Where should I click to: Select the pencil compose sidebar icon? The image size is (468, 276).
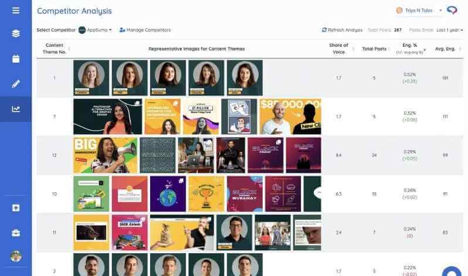(16, 84)
